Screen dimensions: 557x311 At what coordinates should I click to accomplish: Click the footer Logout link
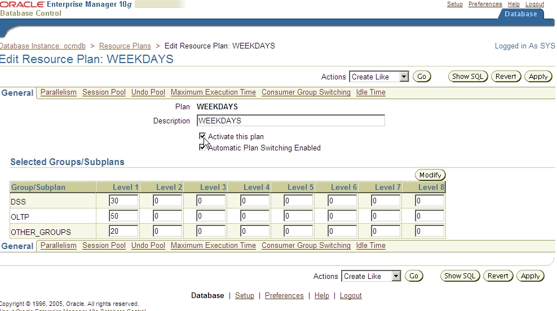351,296
